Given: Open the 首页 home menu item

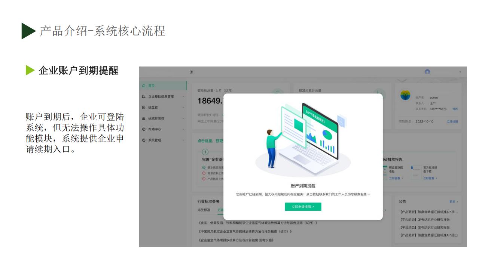Looking at the screenshot, I should pos(163,86).
